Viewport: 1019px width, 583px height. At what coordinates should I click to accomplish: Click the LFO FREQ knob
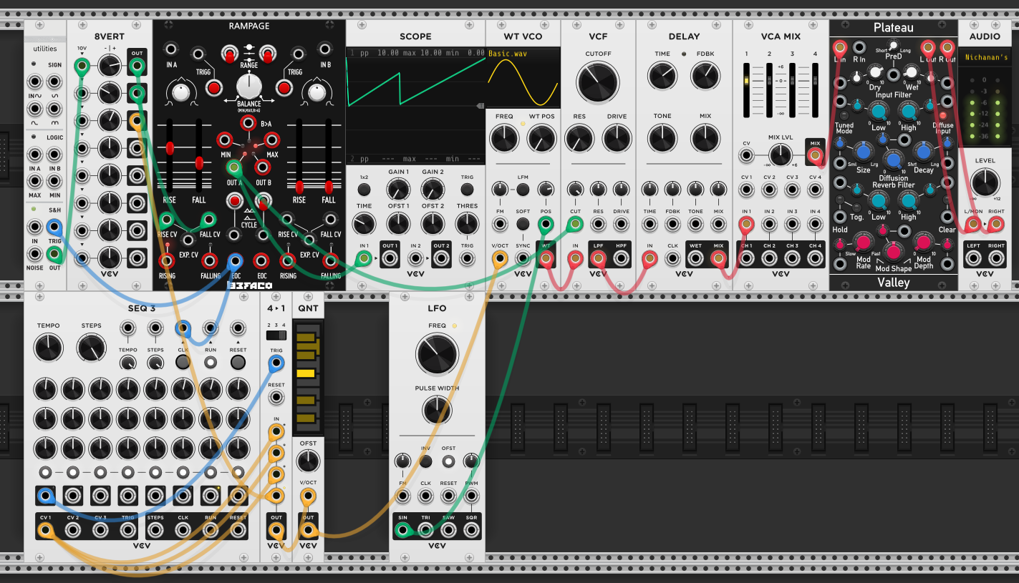[x=437, y=354]
